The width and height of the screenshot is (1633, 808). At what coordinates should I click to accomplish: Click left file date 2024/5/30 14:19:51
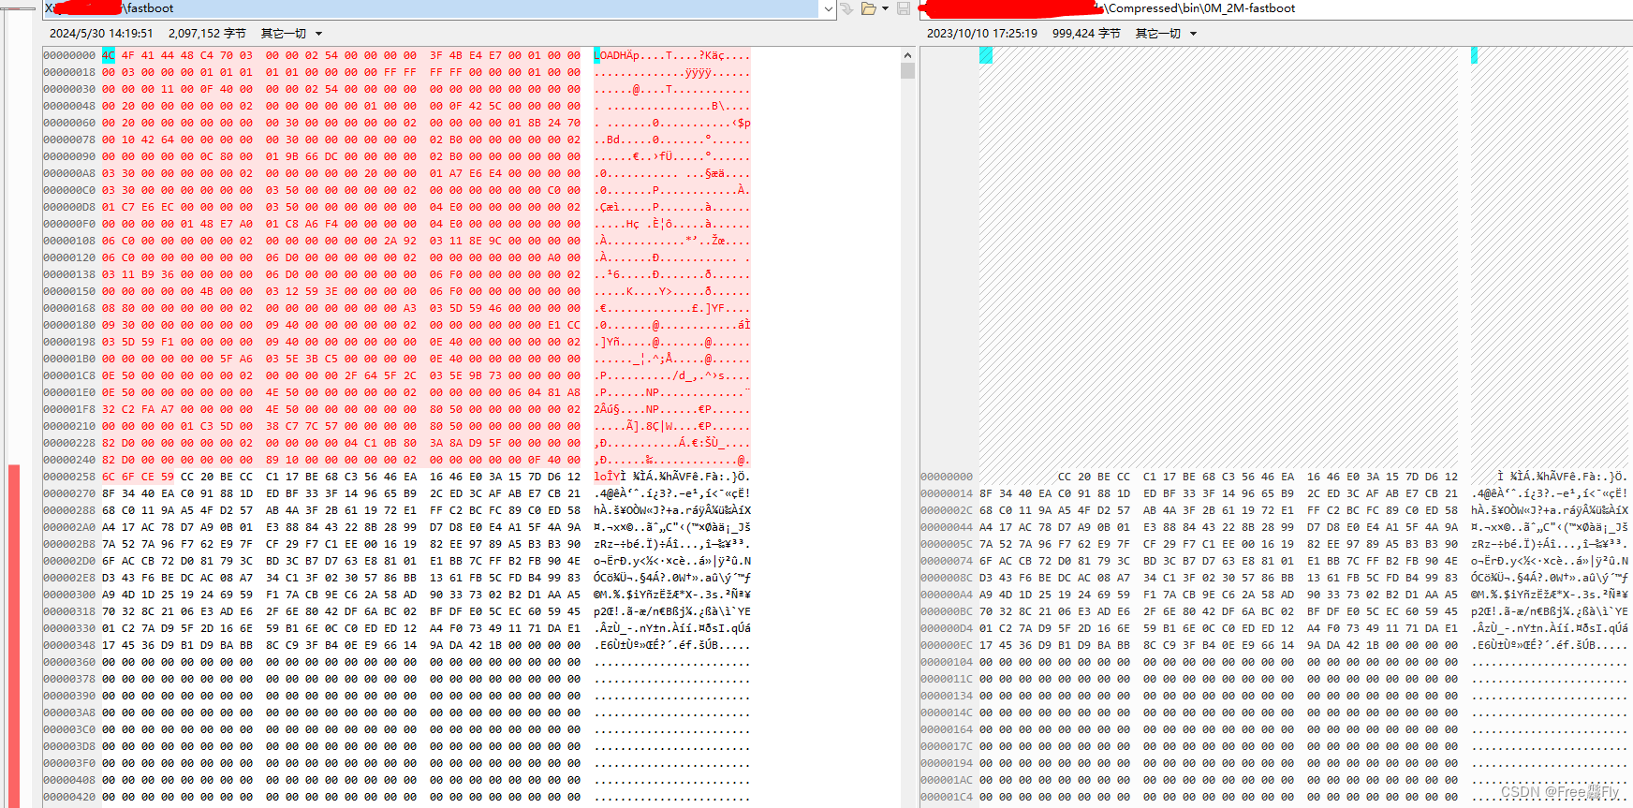click(101, 34)
